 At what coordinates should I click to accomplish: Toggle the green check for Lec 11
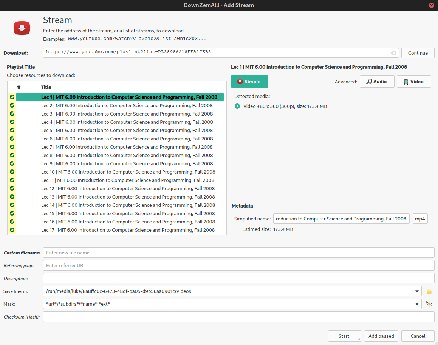pos(12,180)
